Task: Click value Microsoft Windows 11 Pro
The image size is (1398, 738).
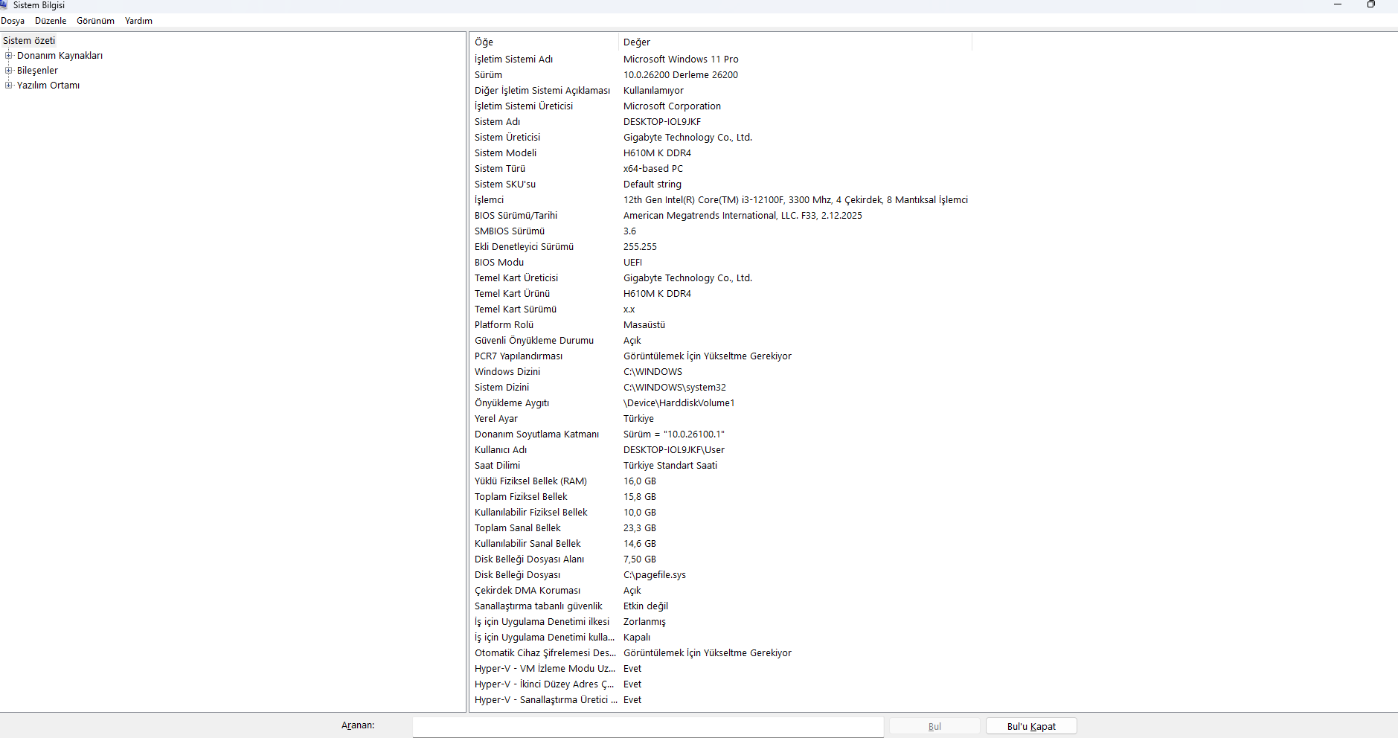Action: (x=681, y=60)
